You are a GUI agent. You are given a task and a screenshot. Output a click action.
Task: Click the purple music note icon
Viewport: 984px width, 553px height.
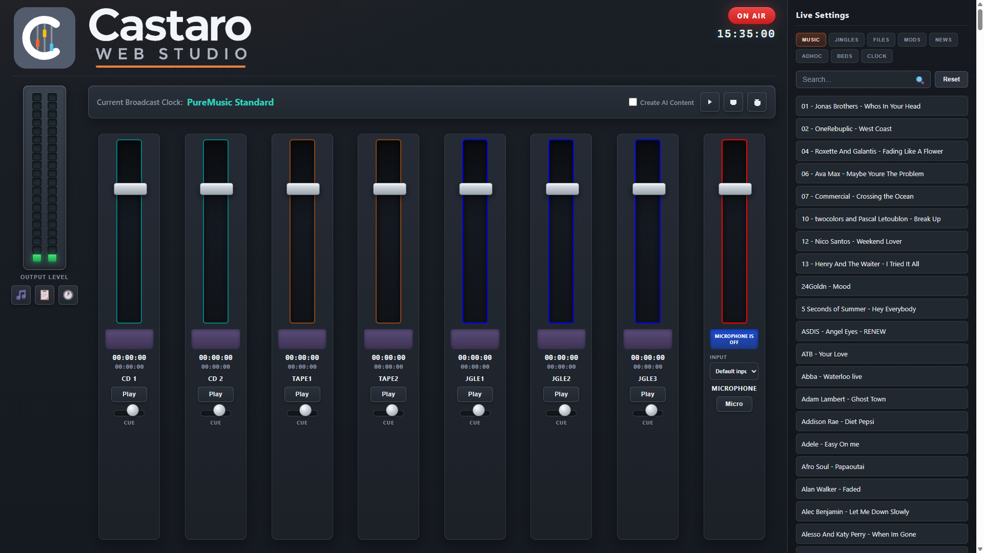(x=21, y=295)
